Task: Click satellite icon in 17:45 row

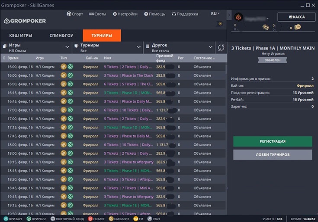Action: pyautogui.click(x=64, y=136)
